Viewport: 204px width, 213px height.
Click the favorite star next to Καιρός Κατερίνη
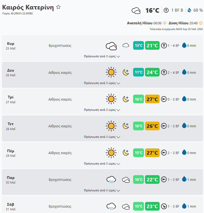(58, 7)
